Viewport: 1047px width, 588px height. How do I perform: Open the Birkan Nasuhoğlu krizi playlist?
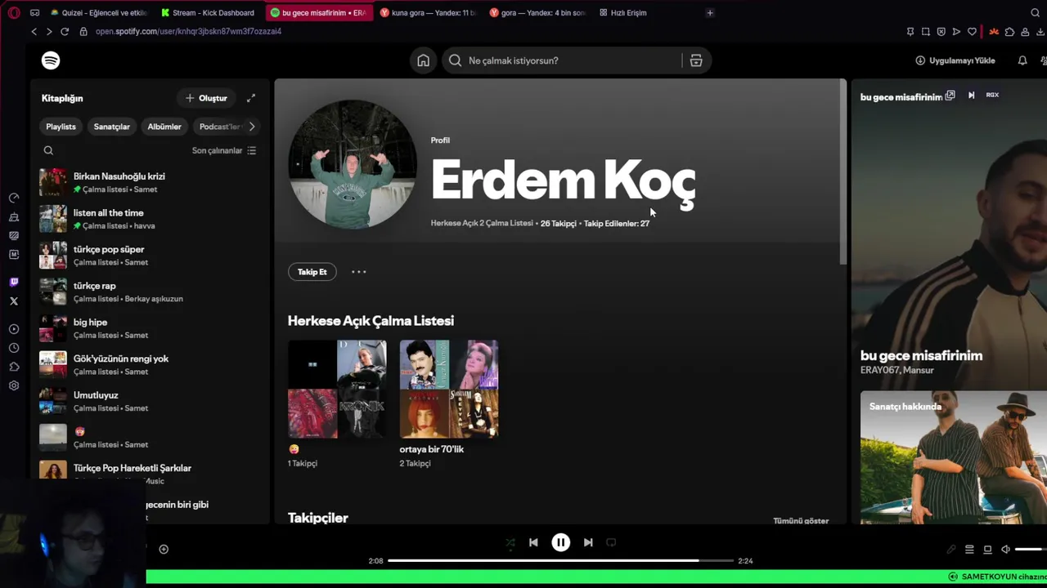(x=149, y=182)
